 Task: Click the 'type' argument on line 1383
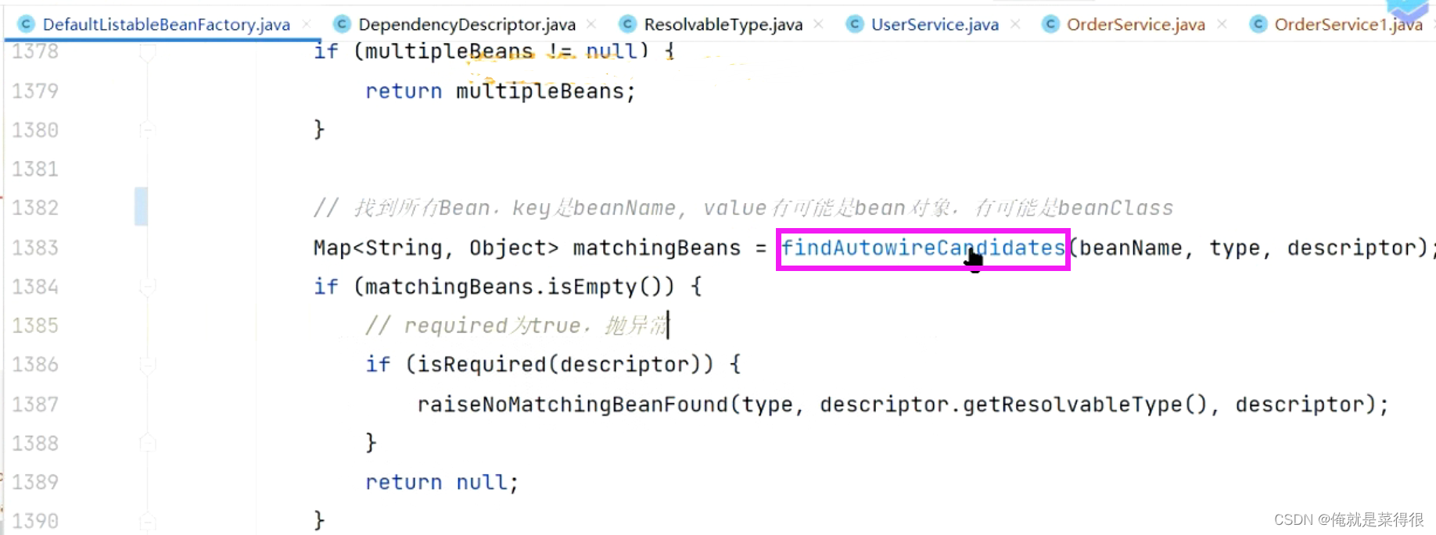(x=1234, y=248)
